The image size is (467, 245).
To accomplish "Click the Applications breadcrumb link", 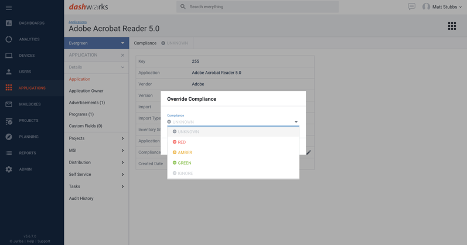I will tap(78, 22).
